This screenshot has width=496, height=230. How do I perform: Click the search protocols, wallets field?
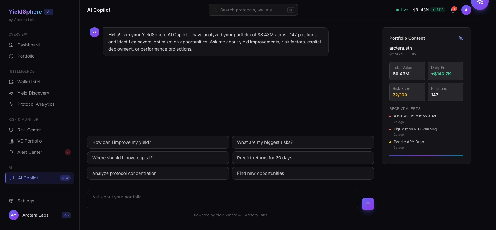253,10
